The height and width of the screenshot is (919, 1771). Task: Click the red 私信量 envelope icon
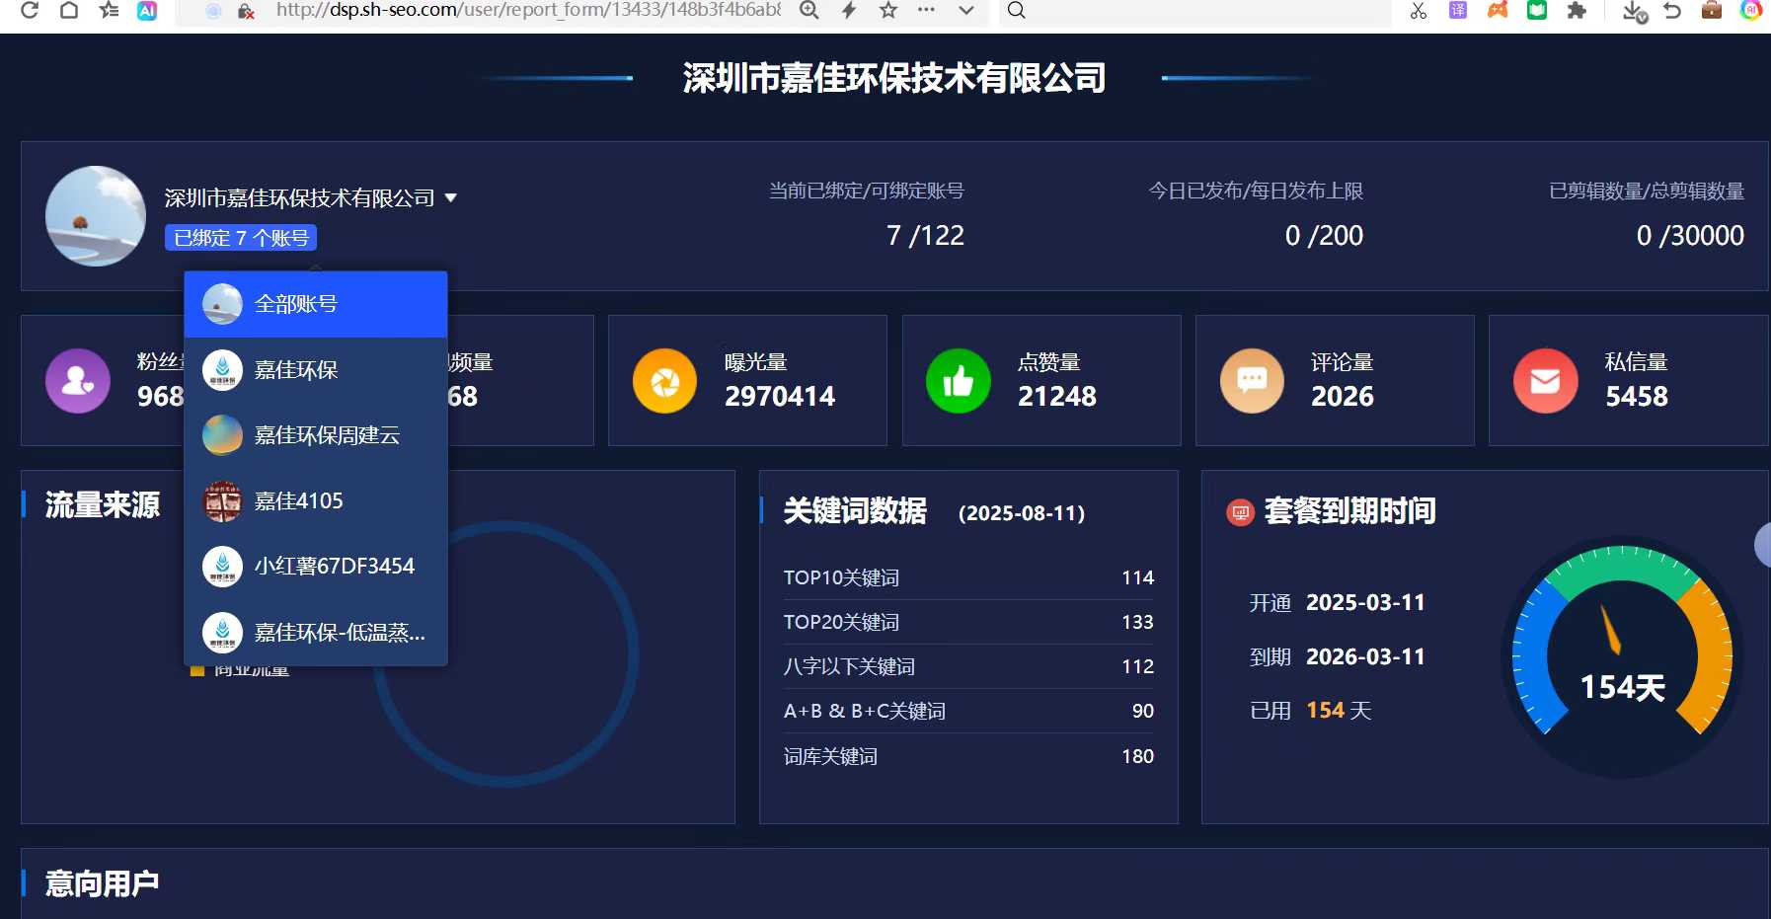click(1546, 381)
